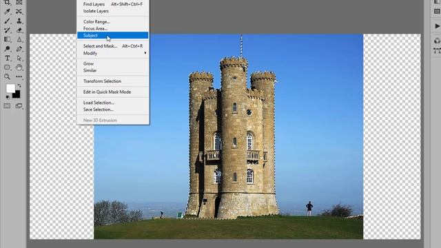Select the Dodge tool
This screenshot has height=248, width=441.
click(x=8, y=49)
